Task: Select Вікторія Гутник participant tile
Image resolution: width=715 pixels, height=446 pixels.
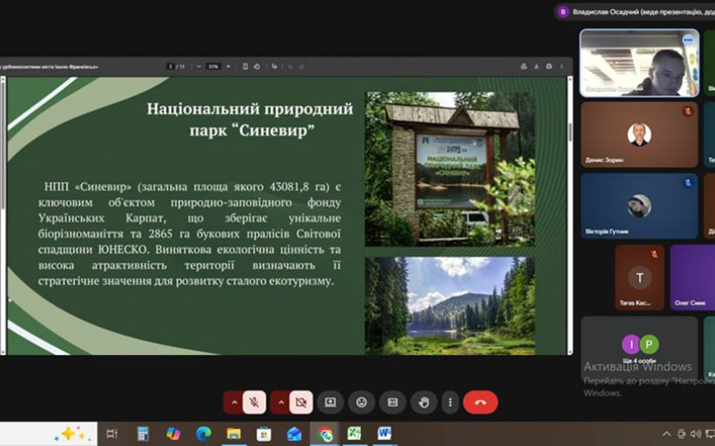Action: pyautogui.click(x=639, y=206)
